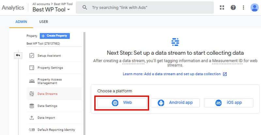The width and height of the screenshot is (261, 135).
Task: Click the Property Settings layout icon
Action: [x=32, y=68]
